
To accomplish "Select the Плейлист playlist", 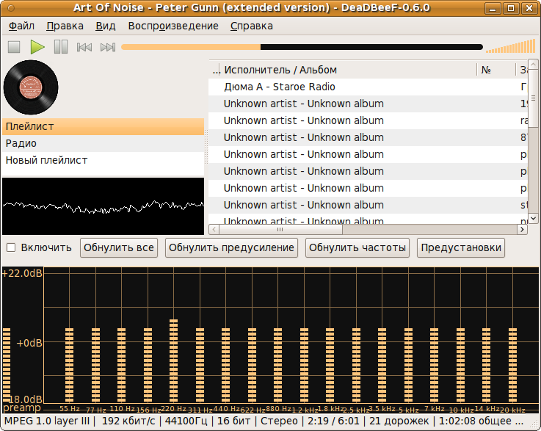I will (x=104, y=126).
